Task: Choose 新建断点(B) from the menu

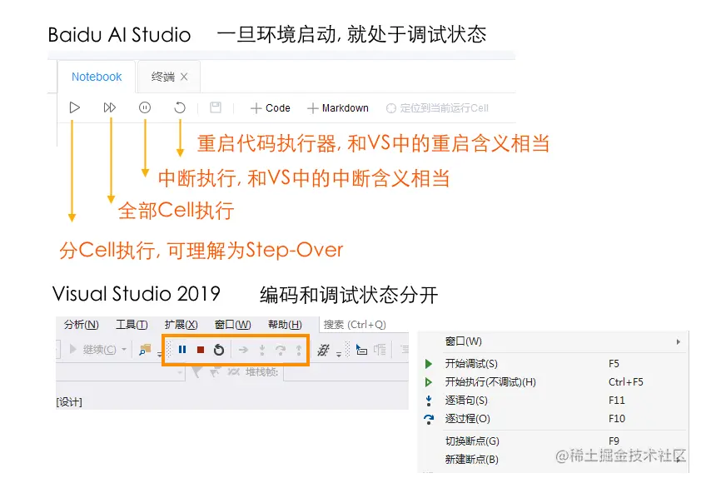Action: coord(554,459)
